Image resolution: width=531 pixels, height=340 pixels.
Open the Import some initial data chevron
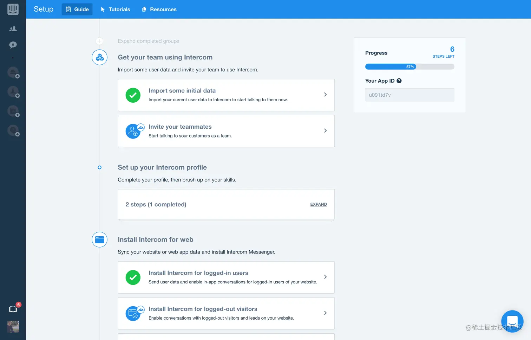(x=325, y=95)
